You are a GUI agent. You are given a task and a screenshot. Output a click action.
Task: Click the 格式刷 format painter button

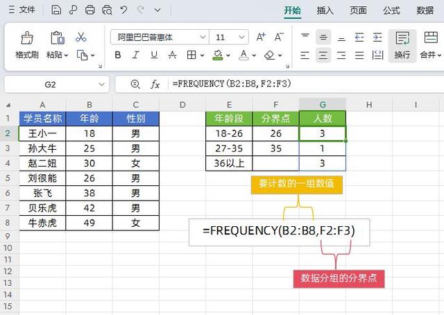[27, 45]
